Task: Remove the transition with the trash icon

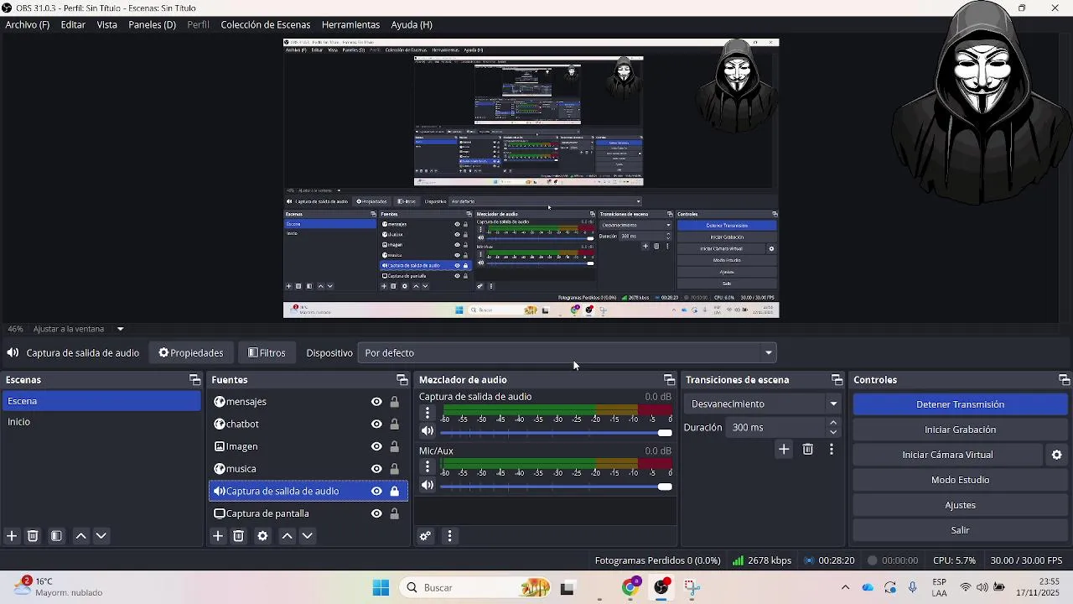Action: (808, 450)
